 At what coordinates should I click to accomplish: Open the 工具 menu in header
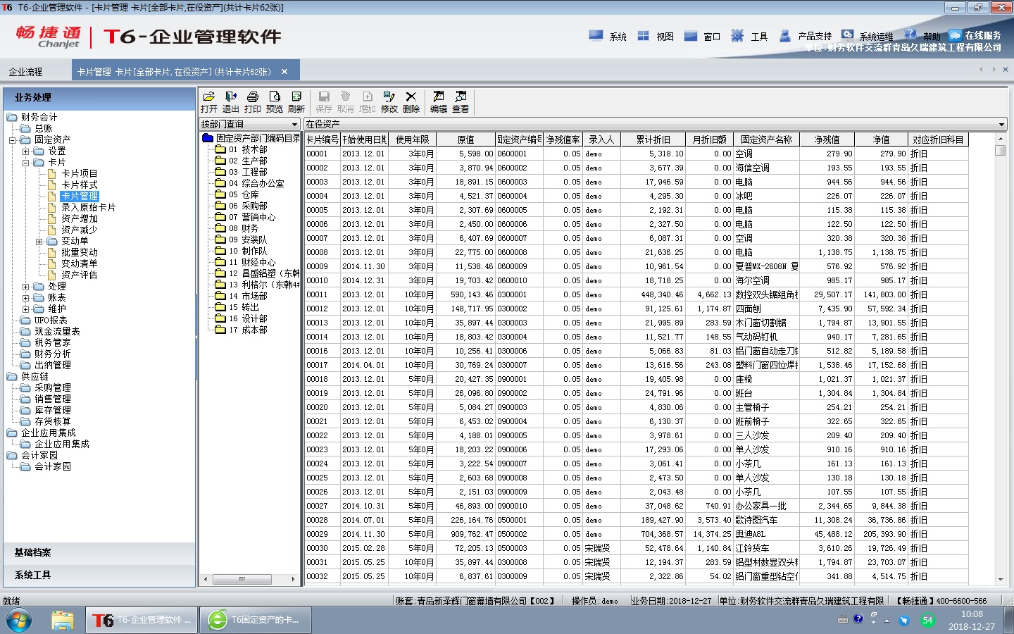749,36
